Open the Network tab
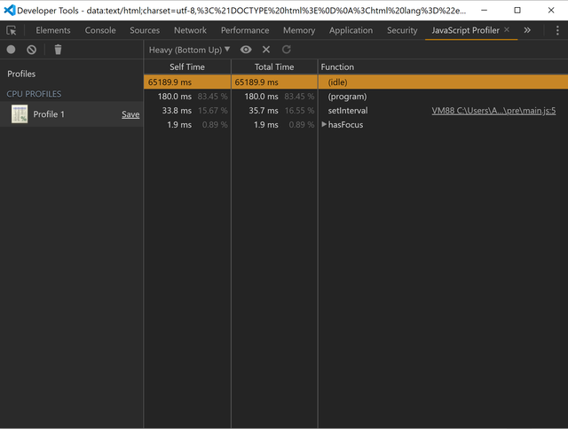This screenshot has height=429, width=568. pyautogui.click(x=190, y=30)
